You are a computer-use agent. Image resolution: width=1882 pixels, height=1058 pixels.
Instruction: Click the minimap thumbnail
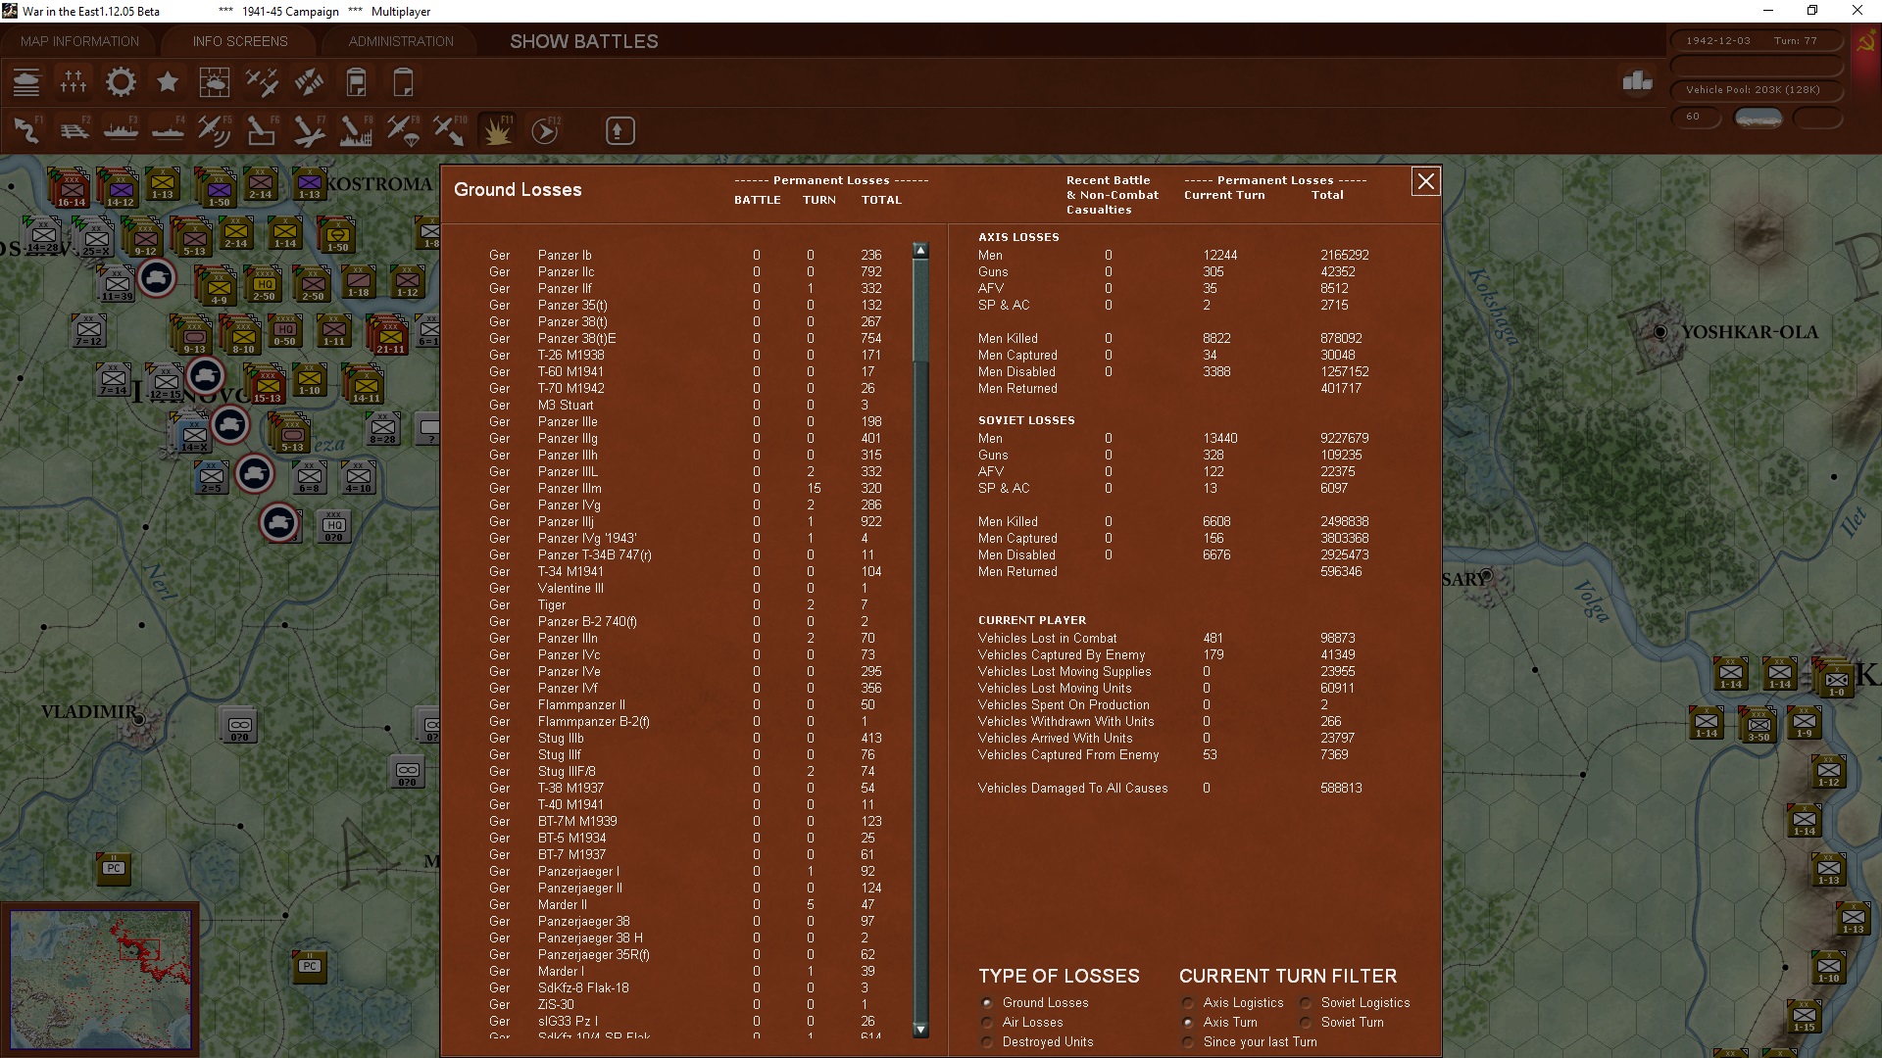pos(100,978)
